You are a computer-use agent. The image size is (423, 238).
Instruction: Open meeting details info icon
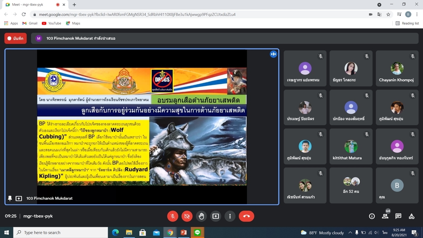click(372, 216)
